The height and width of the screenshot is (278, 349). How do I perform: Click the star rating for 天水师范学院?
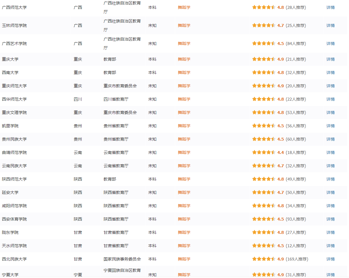[264, 246]
